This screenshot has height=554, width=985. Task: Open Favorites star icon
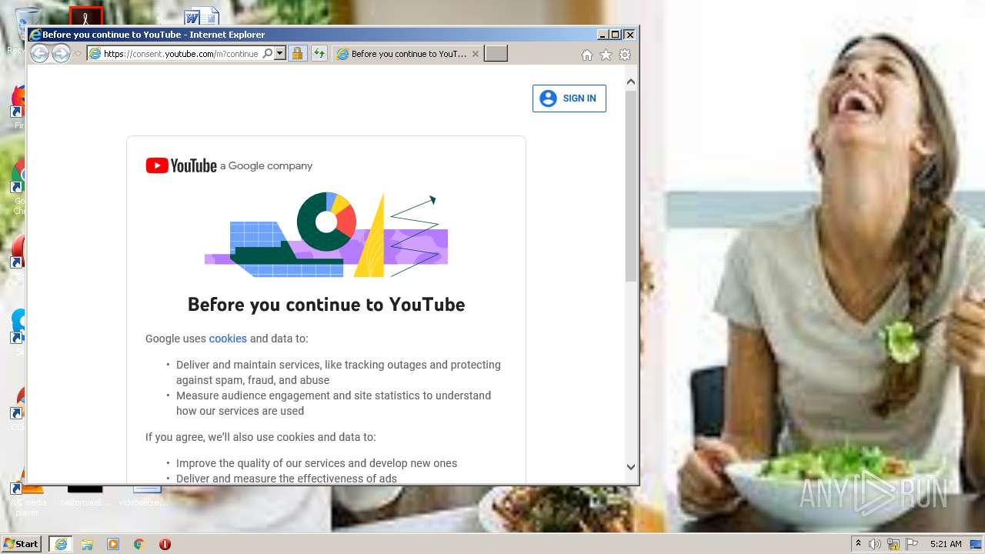point(606,55)
